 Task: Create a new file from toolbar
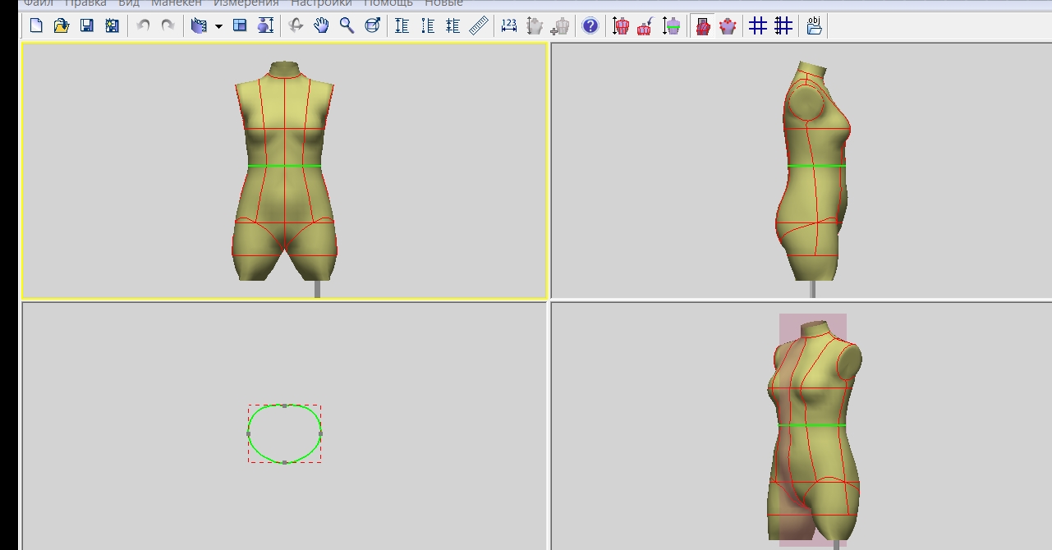pos(36,25)
